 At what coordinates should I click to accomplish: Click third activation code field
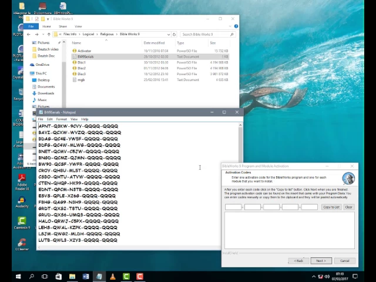pos(271,207)
